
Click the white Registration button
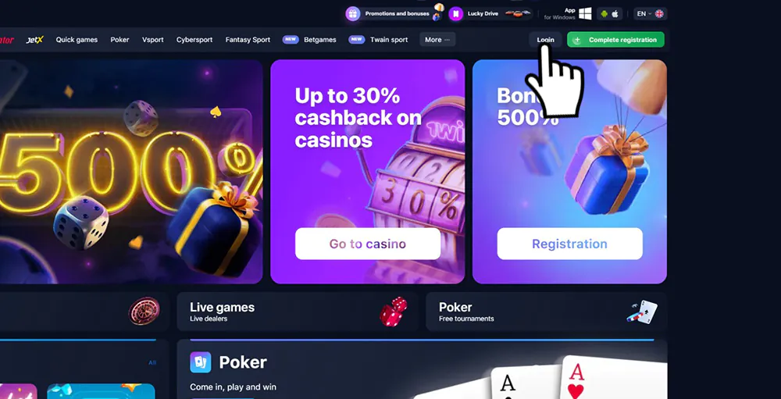570,244
